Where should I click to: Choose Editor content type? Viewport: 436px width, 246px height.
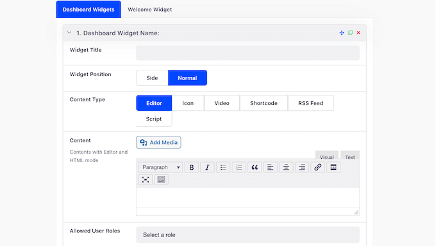(x=154, y=103)
